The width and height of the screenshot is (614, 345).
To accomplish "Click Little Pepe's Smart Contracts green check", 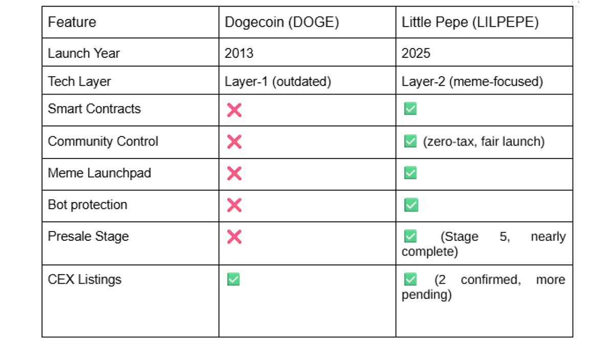I will coord(410,109).
